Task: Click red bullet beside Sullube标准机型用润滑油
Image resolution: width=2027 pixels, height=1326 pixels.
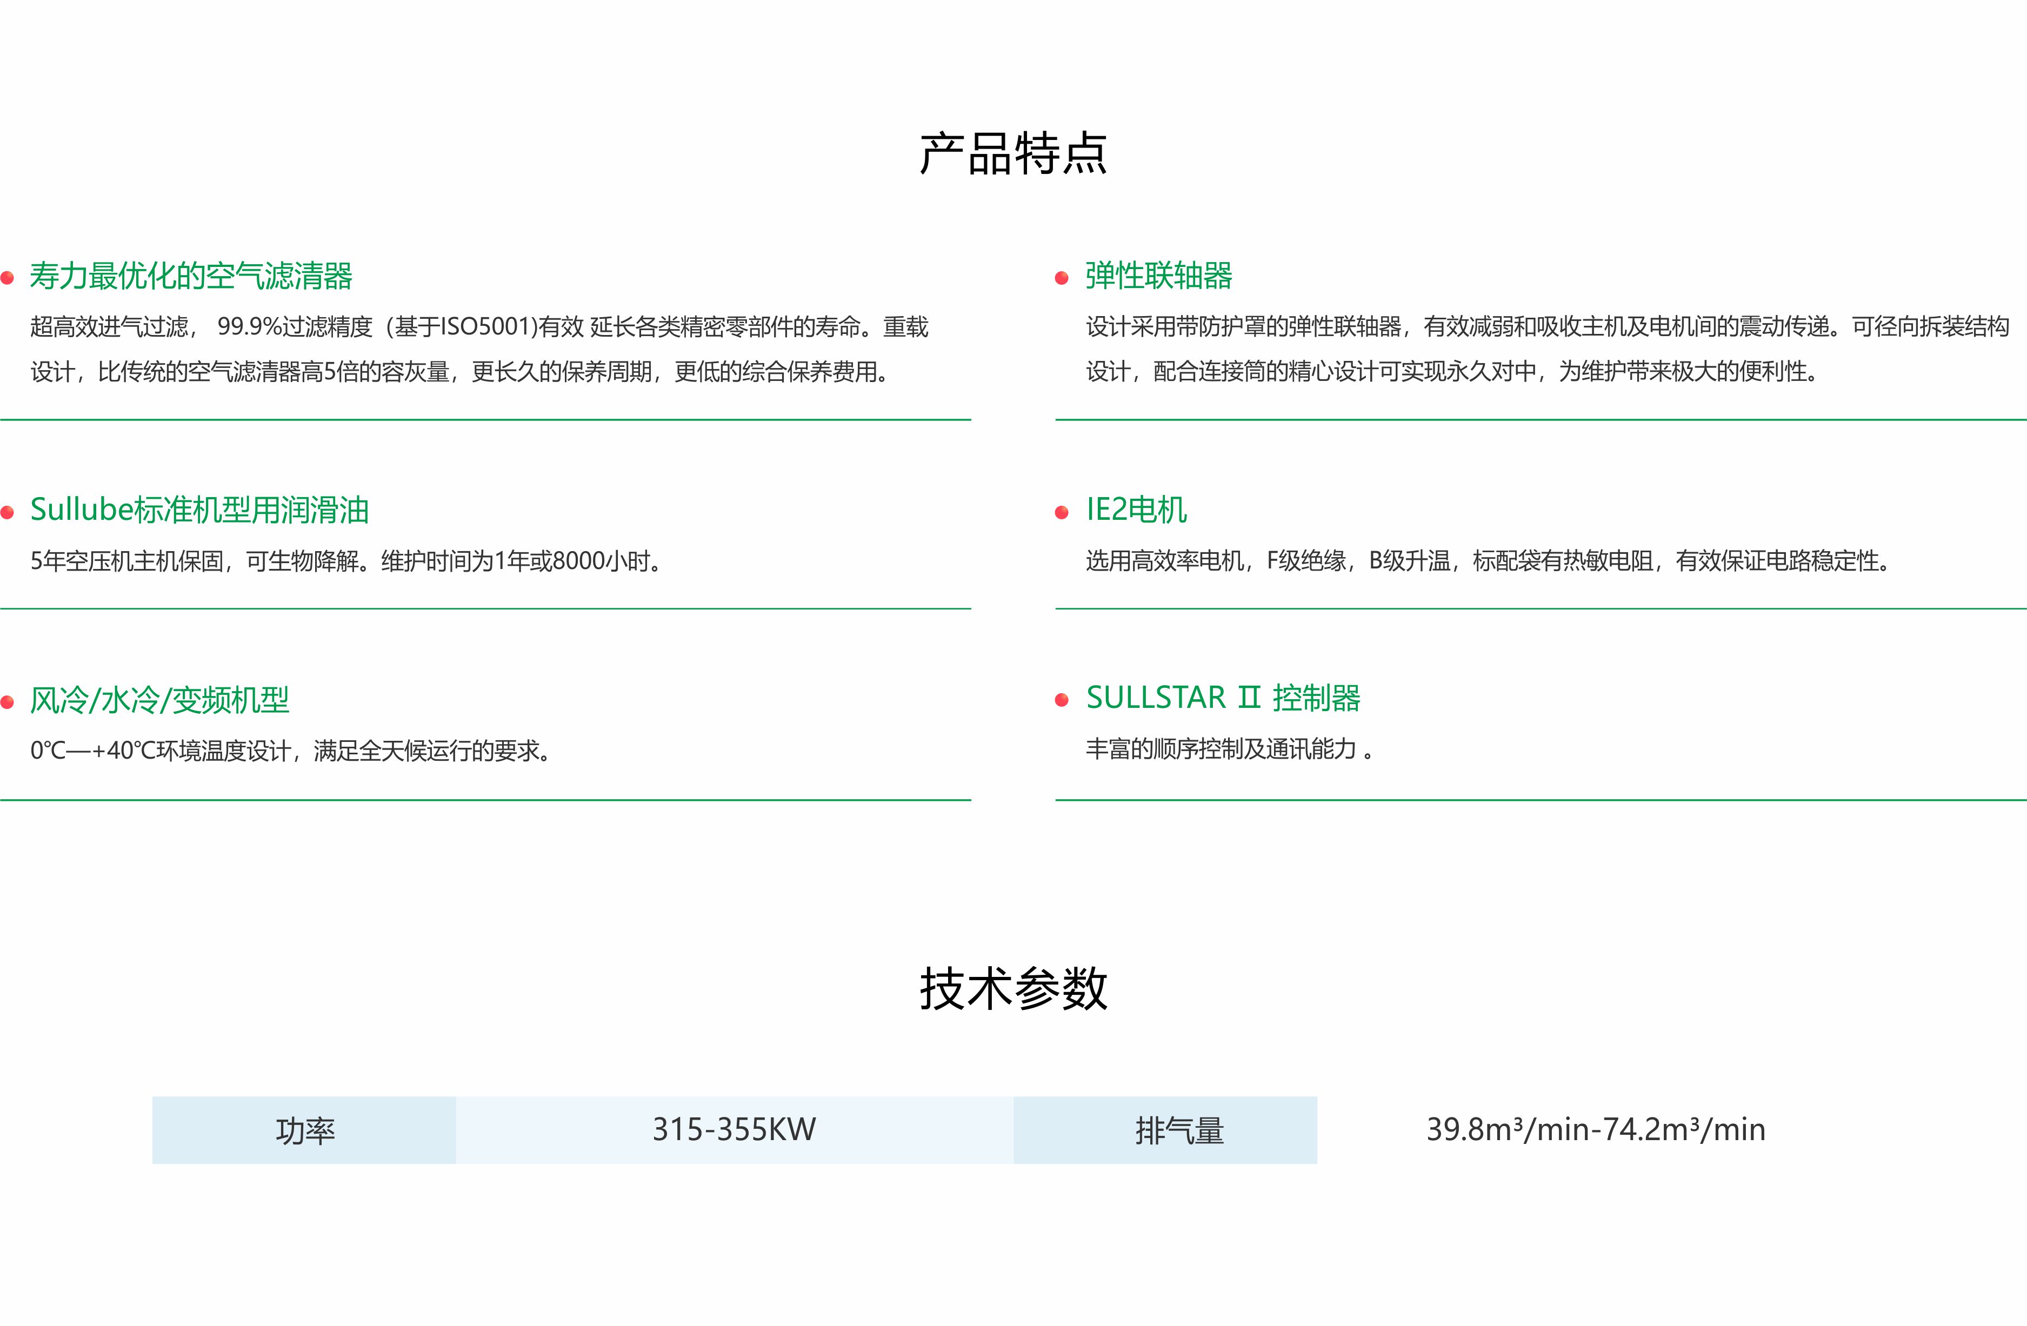Action: (x=8, y=512)
